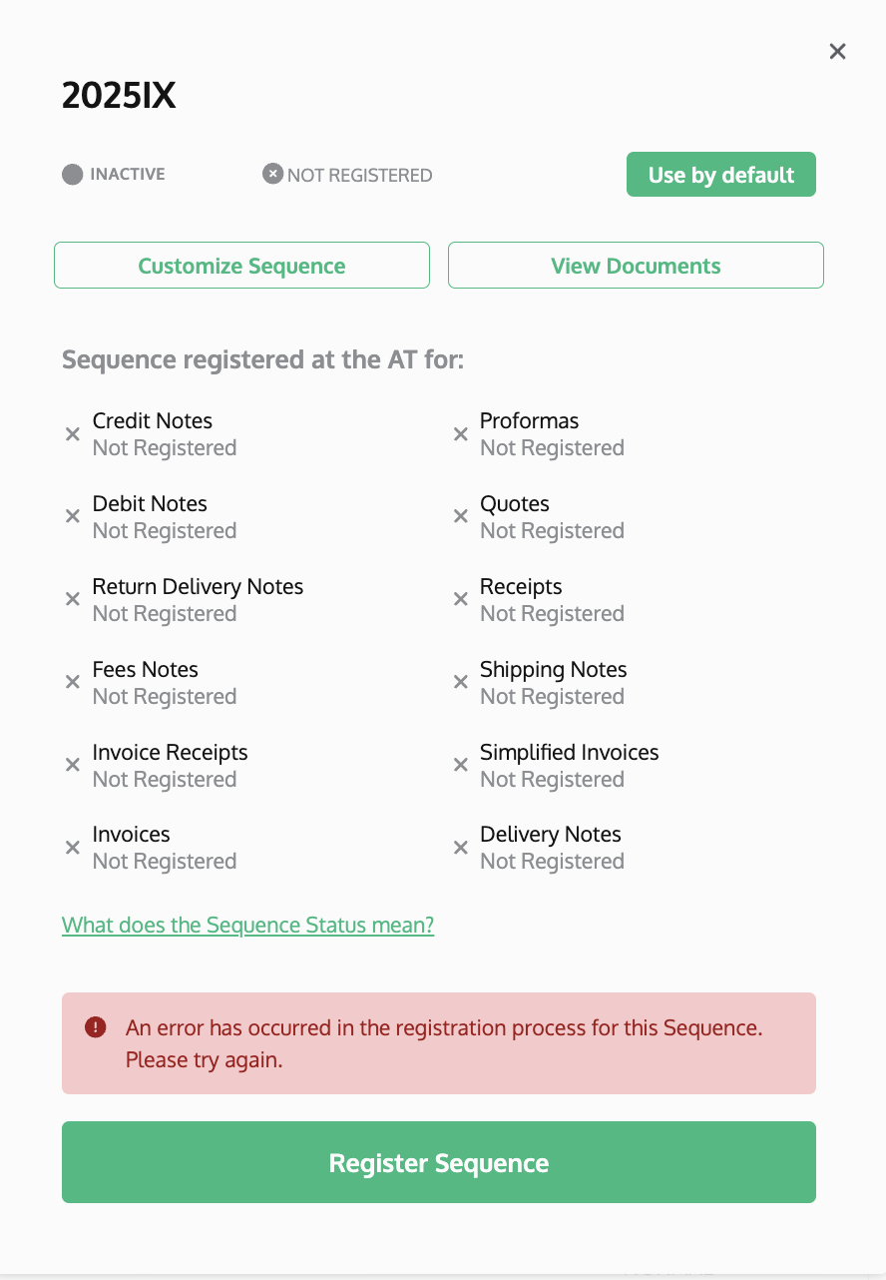
Task: Click the X icon beside Simplified Invoices
Action: tap(461, 765)
